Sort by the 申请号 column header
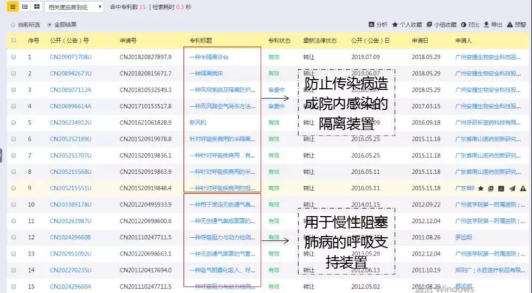Screen dimensions: 532x293 (128, 41)
